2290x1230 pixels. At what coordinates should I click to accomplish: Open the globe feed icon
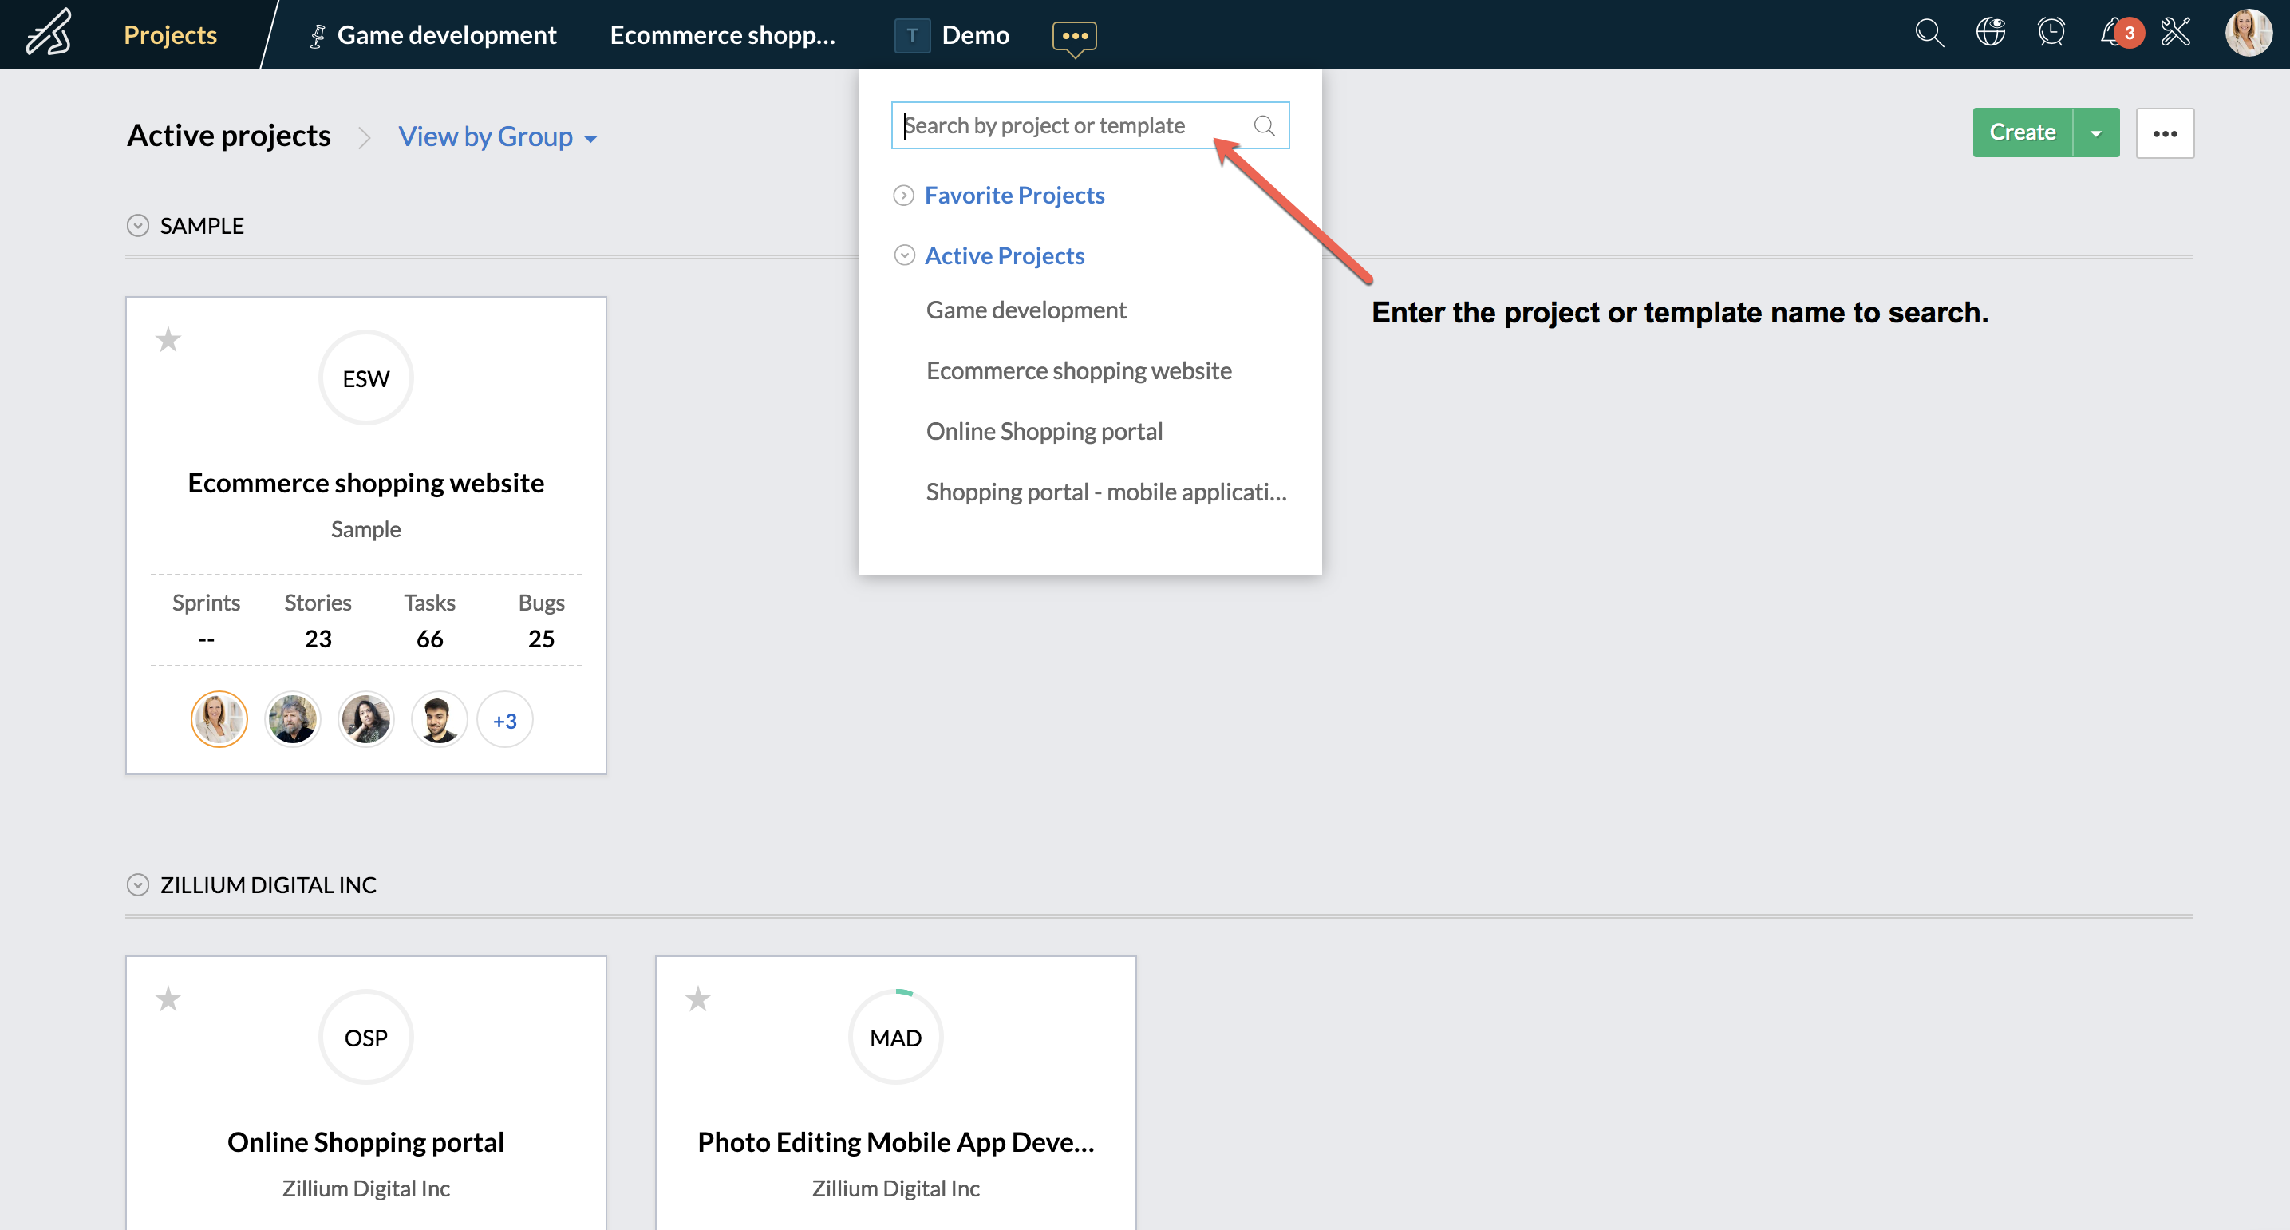[1991, 34]
